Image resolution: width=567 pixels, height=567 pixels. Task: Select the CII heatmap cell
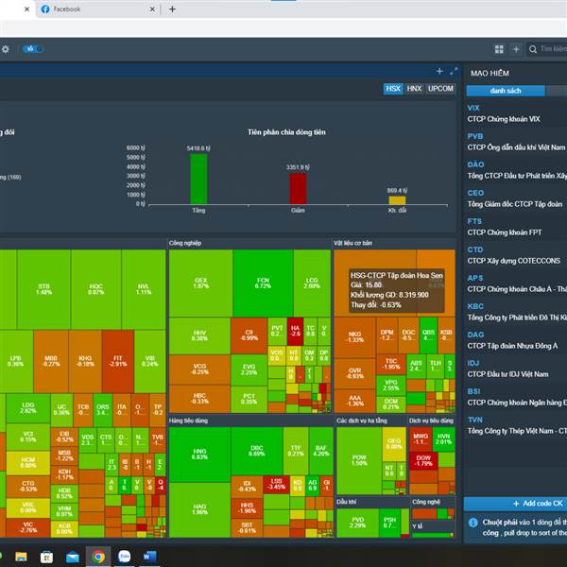point(249,335)
